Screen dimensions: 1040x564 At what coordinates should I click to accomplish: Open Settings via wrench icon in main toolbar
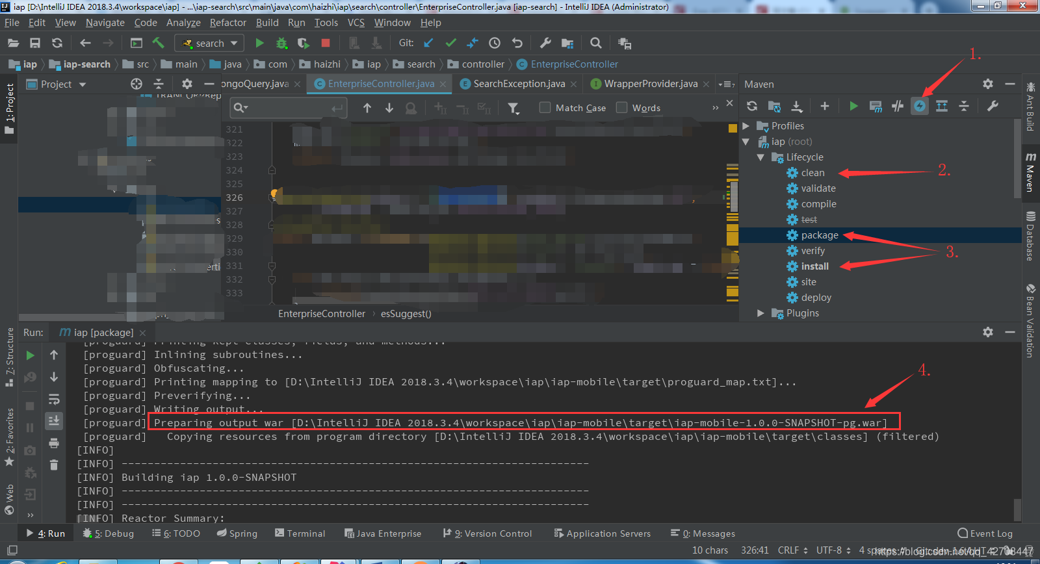545,43
